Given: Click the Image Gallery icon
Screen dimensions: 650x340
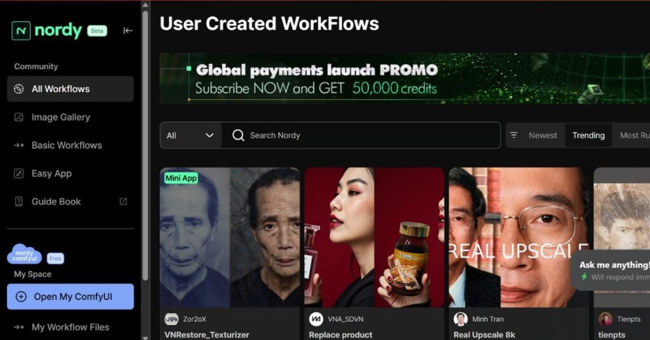Looking at the screenshot, I should pyautogui.click(x=18, y=117).
